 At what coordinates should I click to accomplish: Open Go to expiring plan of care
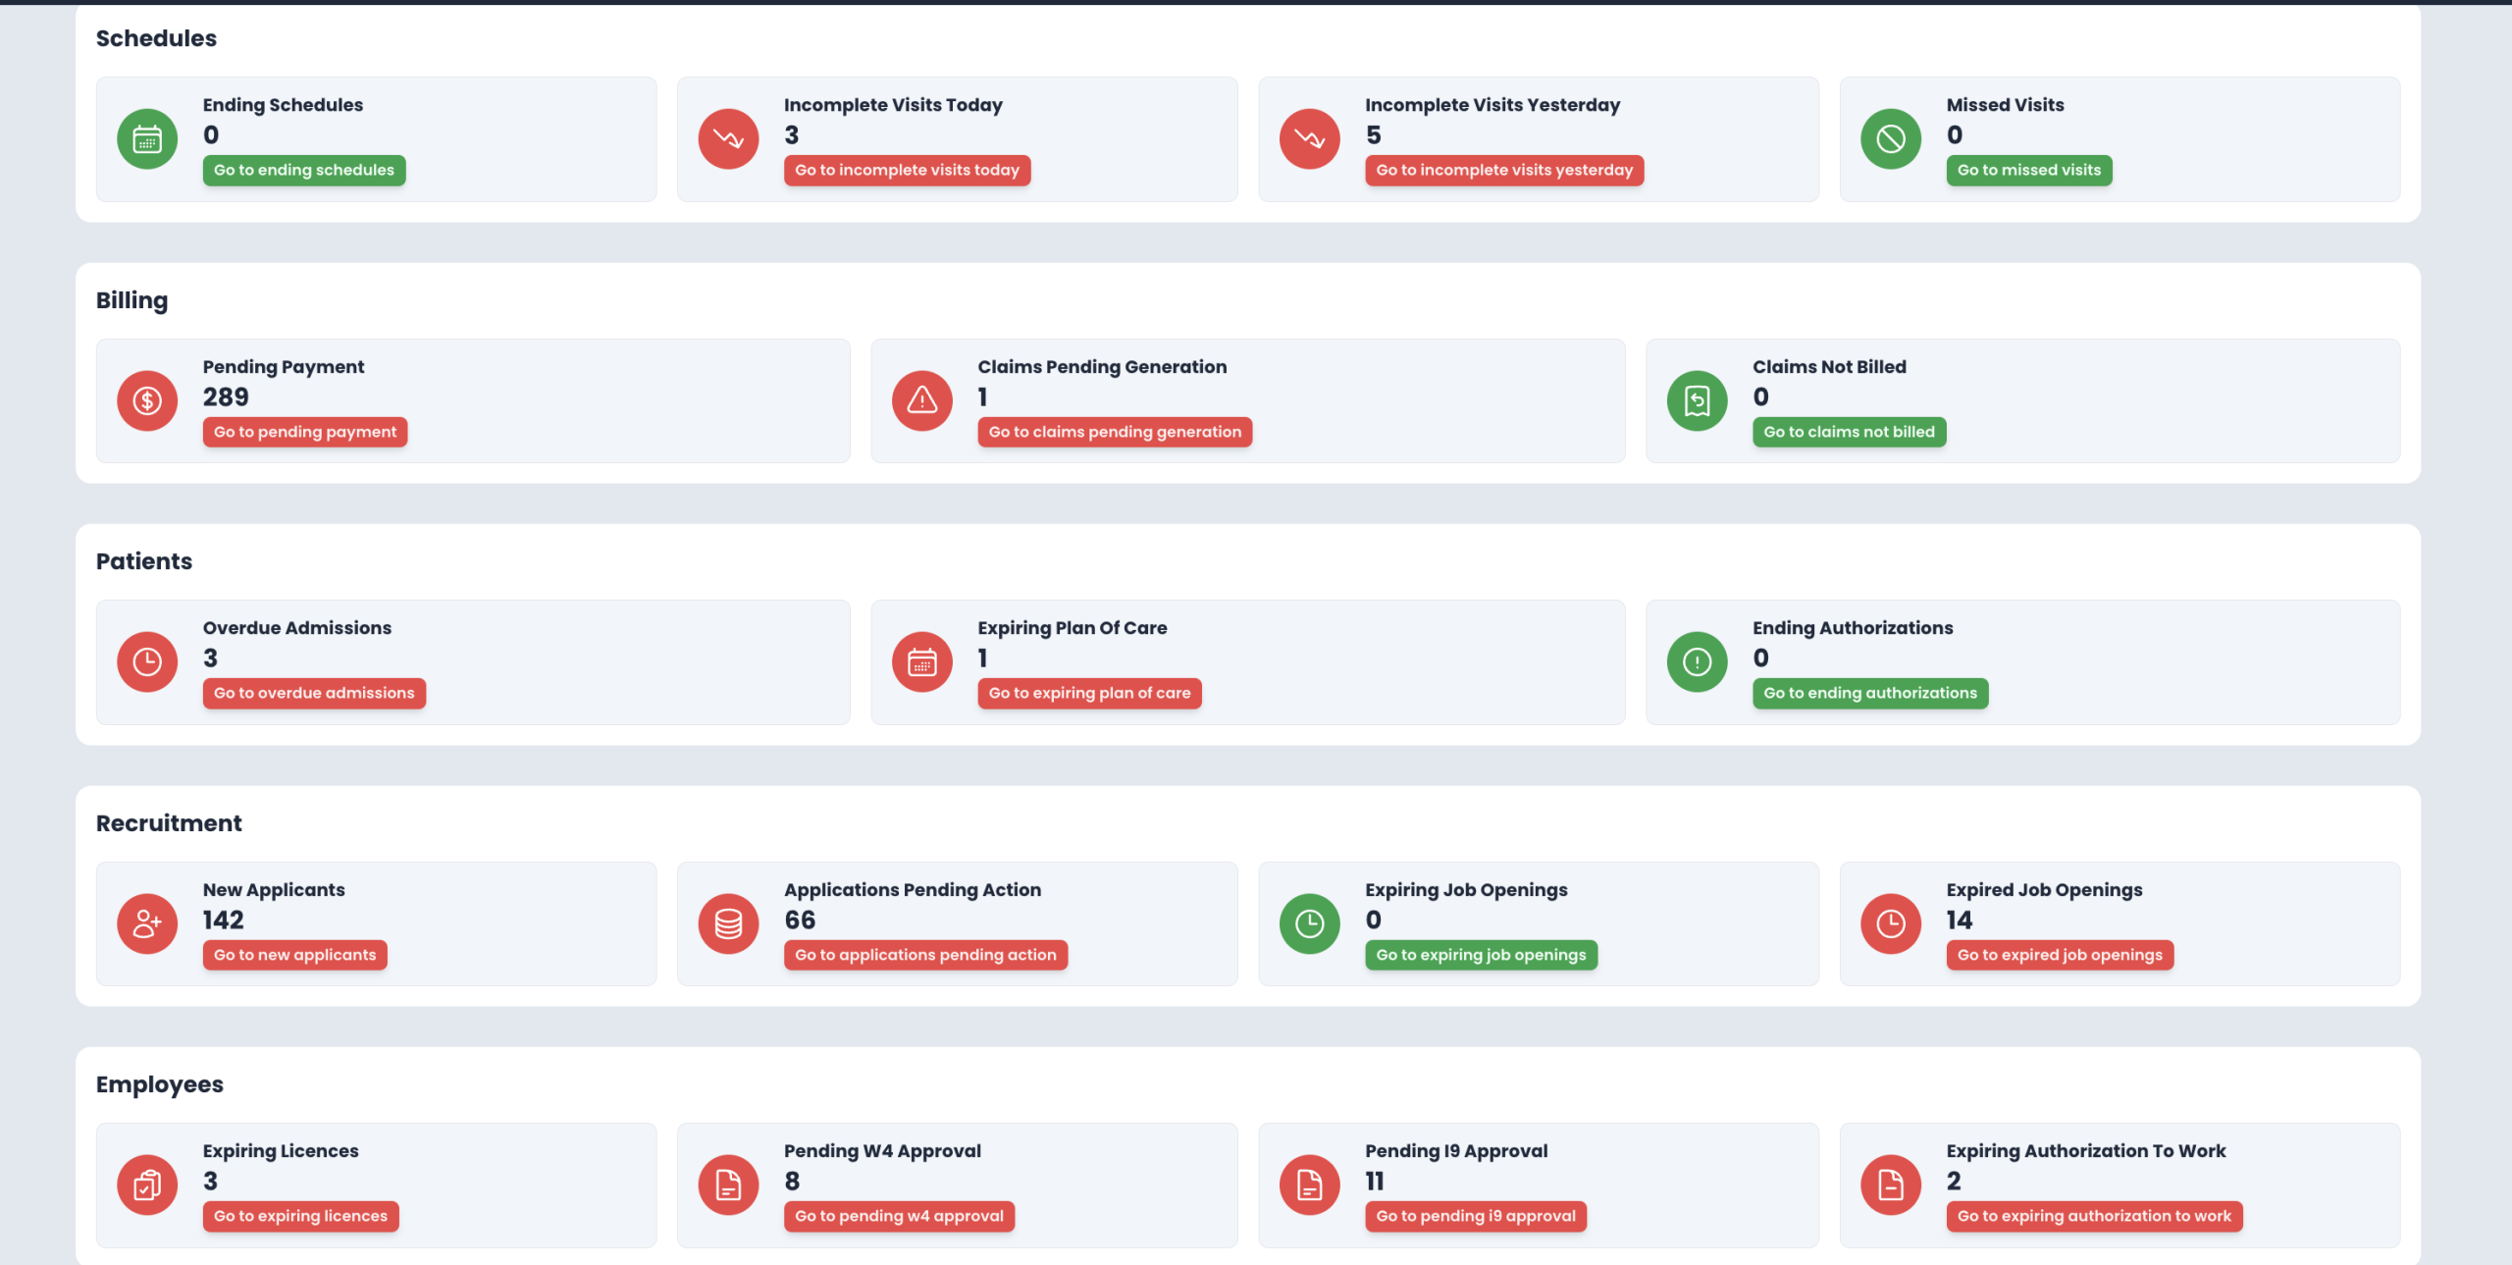[x=1089, y=694]
